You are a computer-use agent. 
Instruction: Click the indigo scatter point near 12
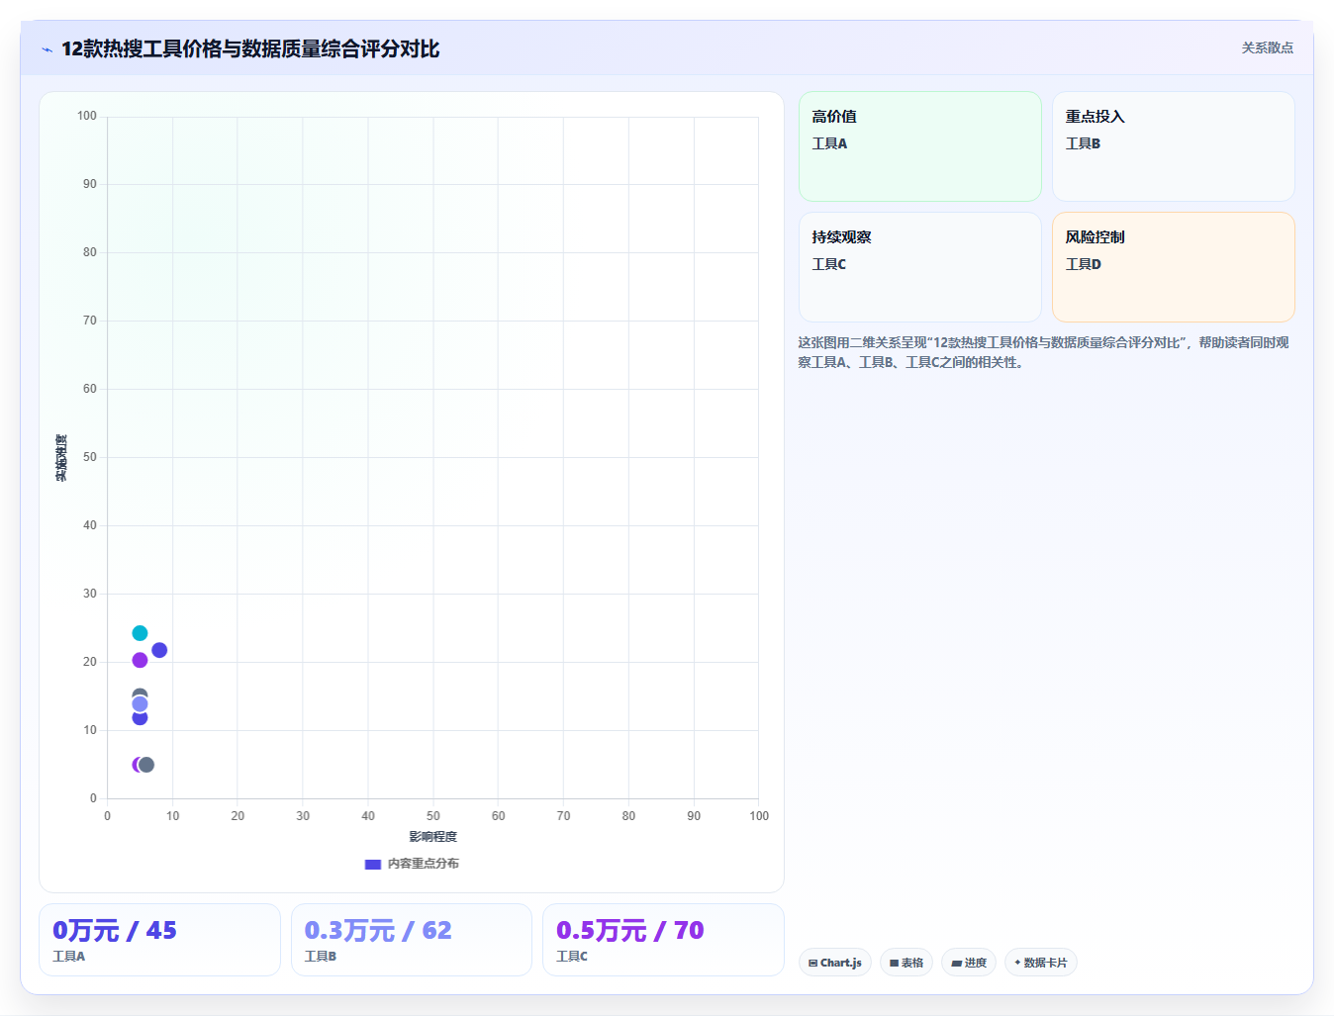140,718
